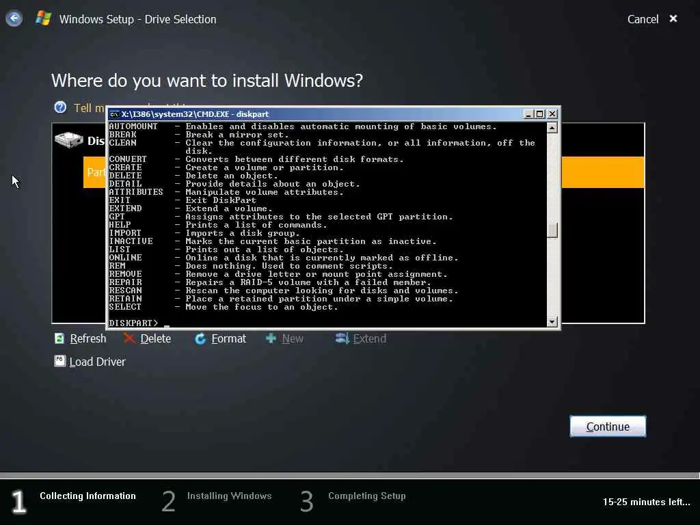Click the 'LIST' command line in CMD

coord(226,250)
